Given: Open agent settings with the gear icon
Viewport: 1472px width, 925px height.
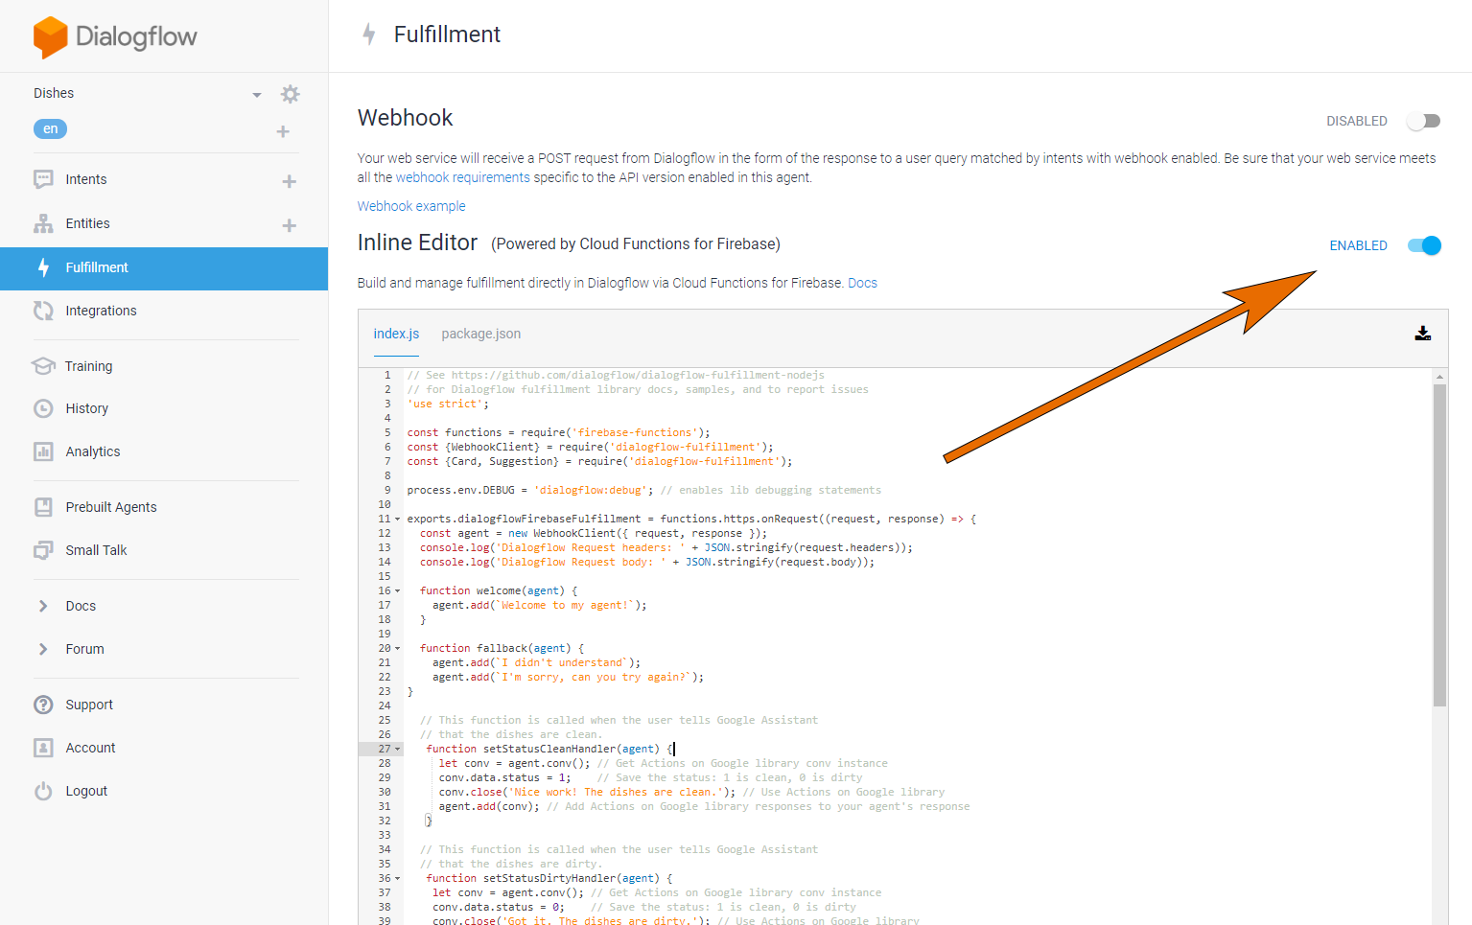Looking at the screenshot, I should (290, 93).
